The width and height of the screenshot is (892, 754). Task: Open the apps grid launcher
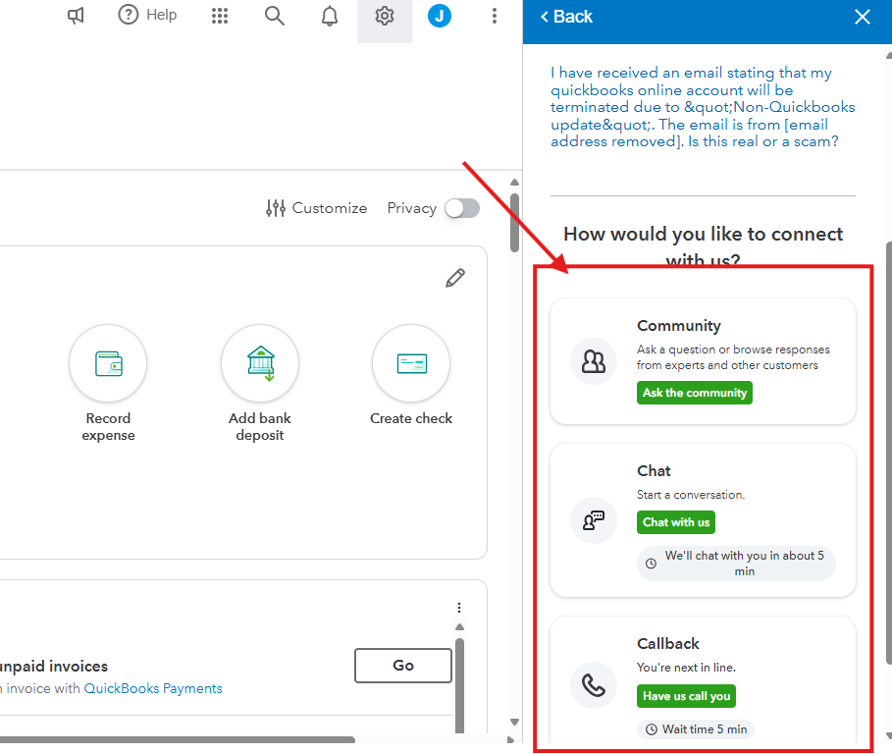(220, 16)
